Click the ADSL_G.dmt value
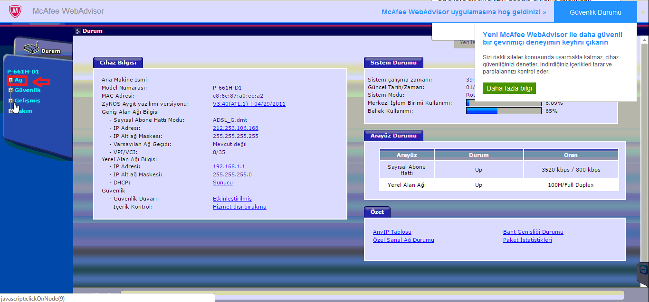Screen dimensions: 649x302 (230, 120)
